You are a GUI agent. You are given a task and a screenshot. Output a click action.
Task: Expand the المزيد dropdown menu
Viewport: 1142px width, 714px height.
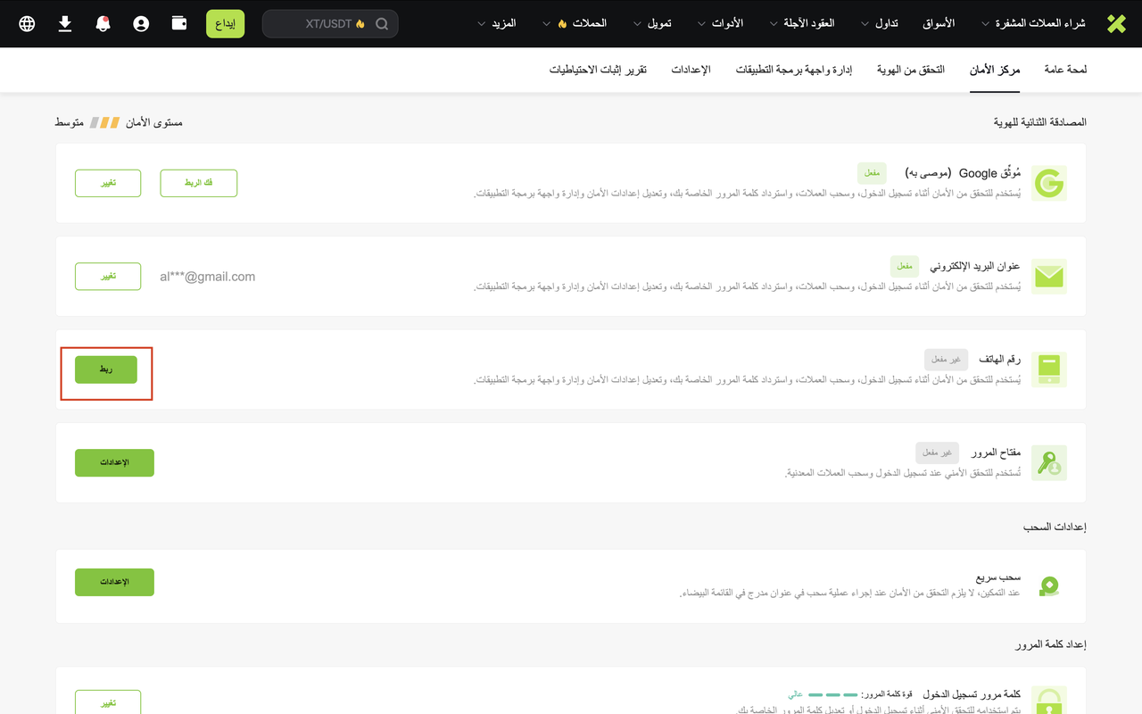(498, 23)
